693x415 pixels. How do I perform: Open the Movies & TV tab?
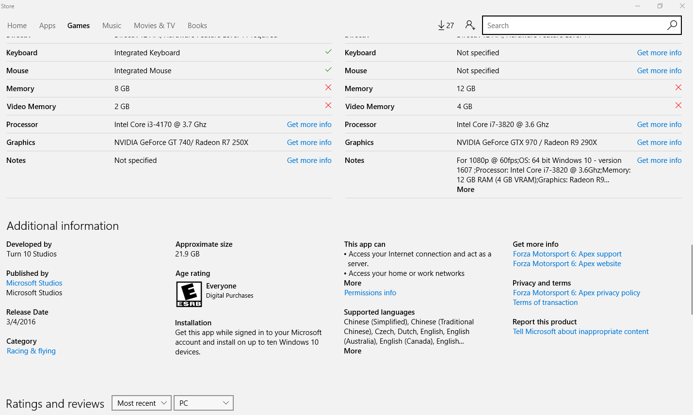click(154, 26)
